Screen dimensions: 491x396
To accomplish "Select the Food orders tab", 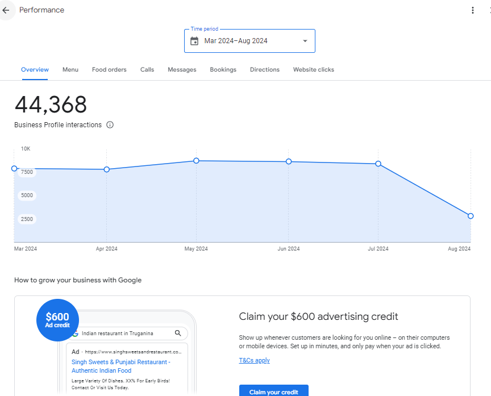I will (x=109, y=70).
